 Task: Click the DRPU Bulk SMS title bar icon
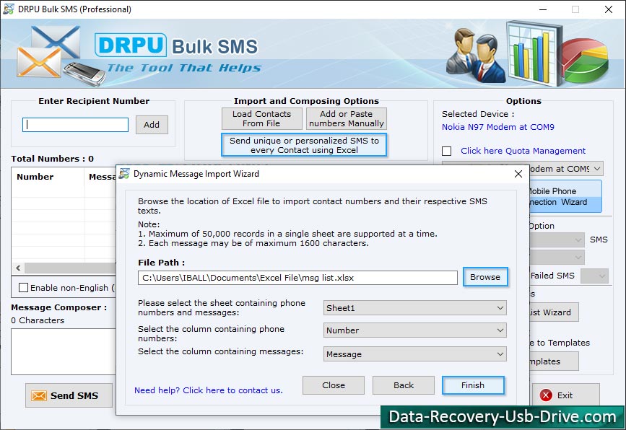[x=8, y=9]
